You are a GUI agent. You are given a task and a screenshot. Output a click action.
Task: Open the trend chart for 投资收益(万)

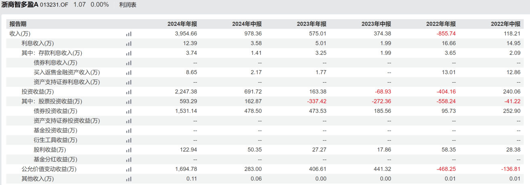click(129, 92)
